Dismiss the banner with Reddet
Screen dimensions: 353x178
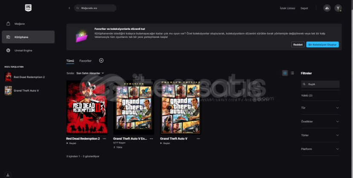tap(298, 45)
